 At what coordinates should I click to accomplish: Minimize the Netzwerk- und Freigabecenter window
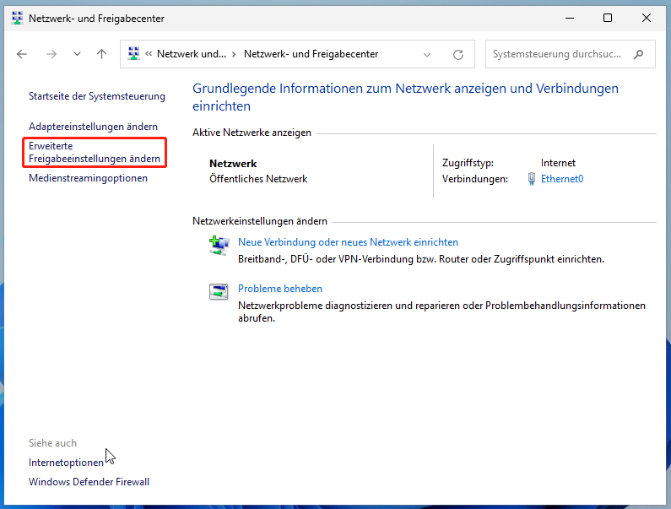(570, 18)
